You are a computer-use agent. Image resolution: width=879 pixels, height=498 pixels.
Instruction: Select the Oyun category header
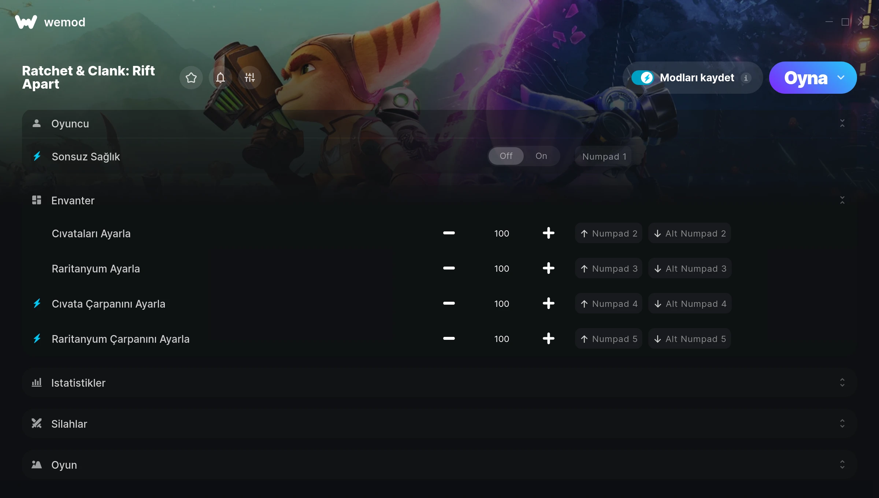[x=439, y=465]
